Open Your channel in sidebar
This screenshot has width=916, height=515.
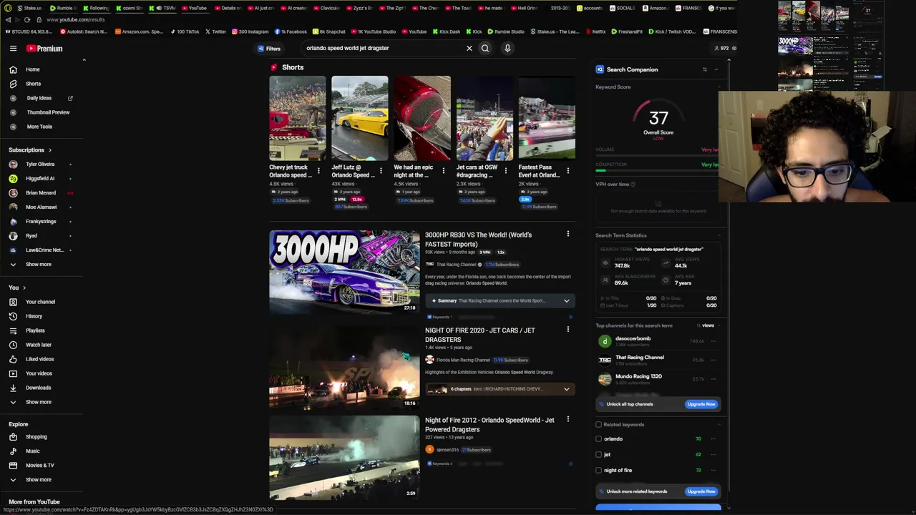point(42,302)
